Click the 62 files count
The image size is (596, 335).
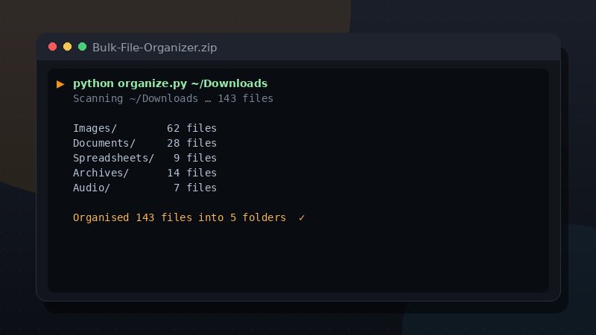[191, 128]
